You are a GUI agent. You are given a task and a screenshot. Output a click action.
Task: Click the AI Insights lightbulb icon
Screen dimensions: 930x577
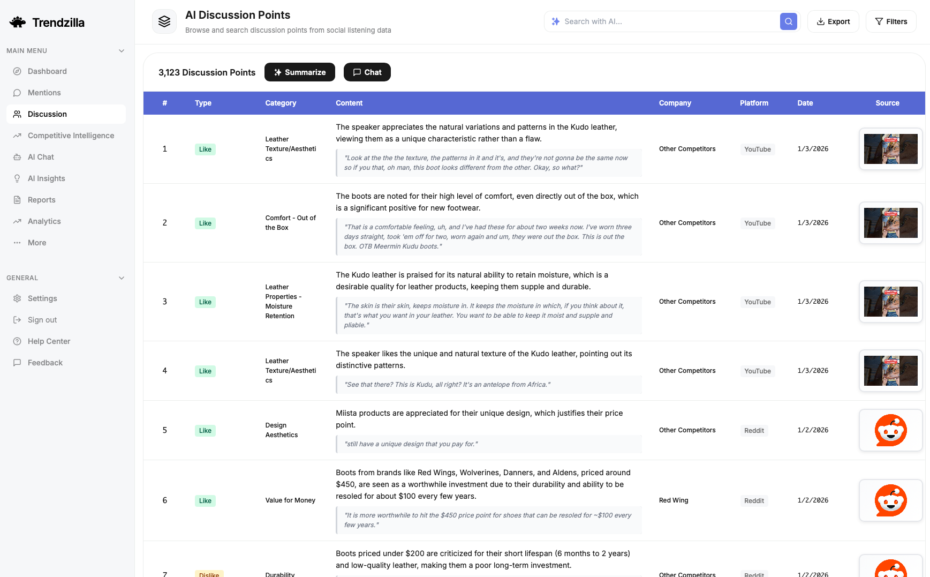click(x=17, y=178)
